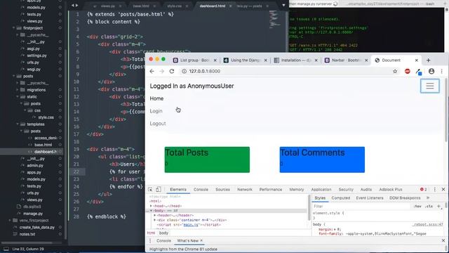This screenshot has height=253, width=449.
Task: Expand the header element in DOM tree
Action: coord(154,216)
